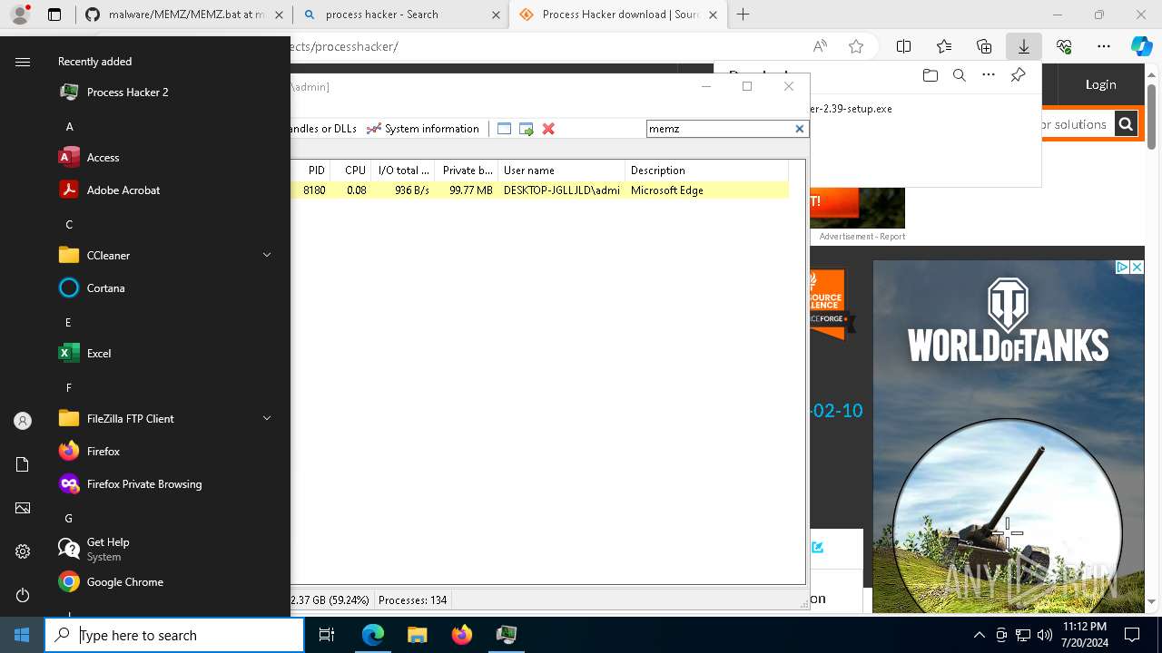
Task: Close the World of Tanks advertisement
Action: pos(1137,268)
